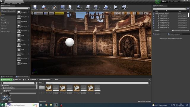Viewport: 190px width, 107px height.
Task: Toggle visibility of Arena_Column_5 actor
Action: tap(154, 27)
